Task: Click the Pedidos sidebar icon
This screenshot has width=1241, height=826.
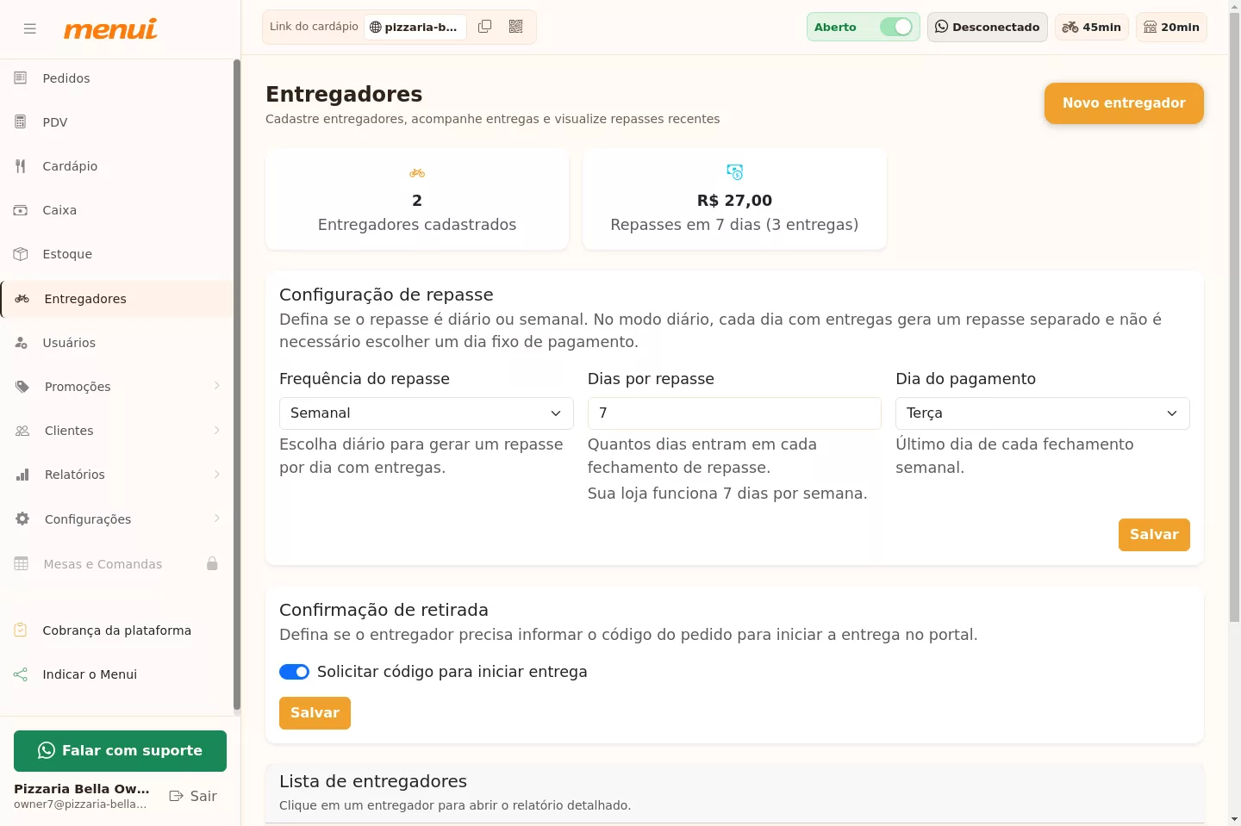Action: pyautogui.click(x=21, y=78)
